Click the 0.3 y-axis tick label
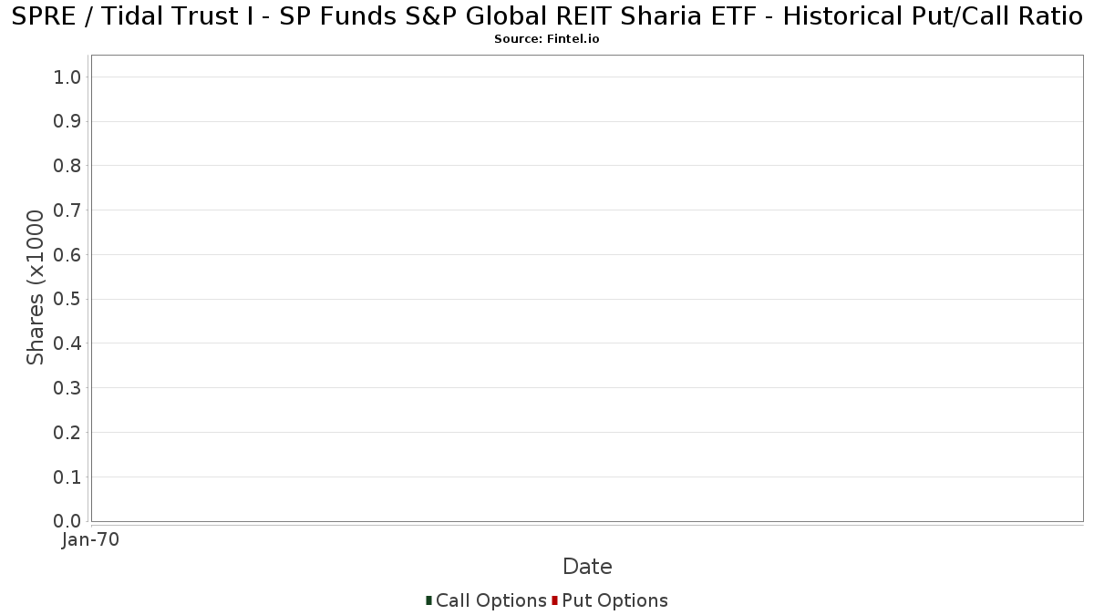This screenshot has height=615, width=1094. [68, 388]
